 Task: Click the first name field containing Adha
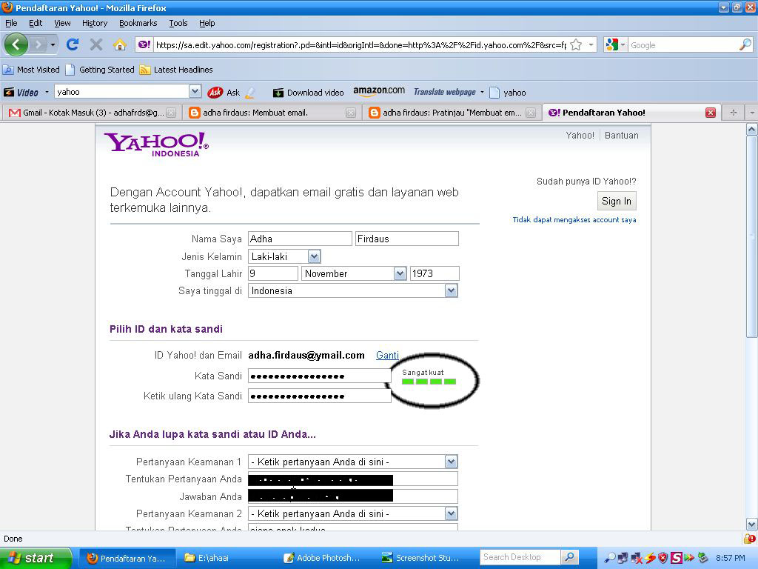point(300,239)
